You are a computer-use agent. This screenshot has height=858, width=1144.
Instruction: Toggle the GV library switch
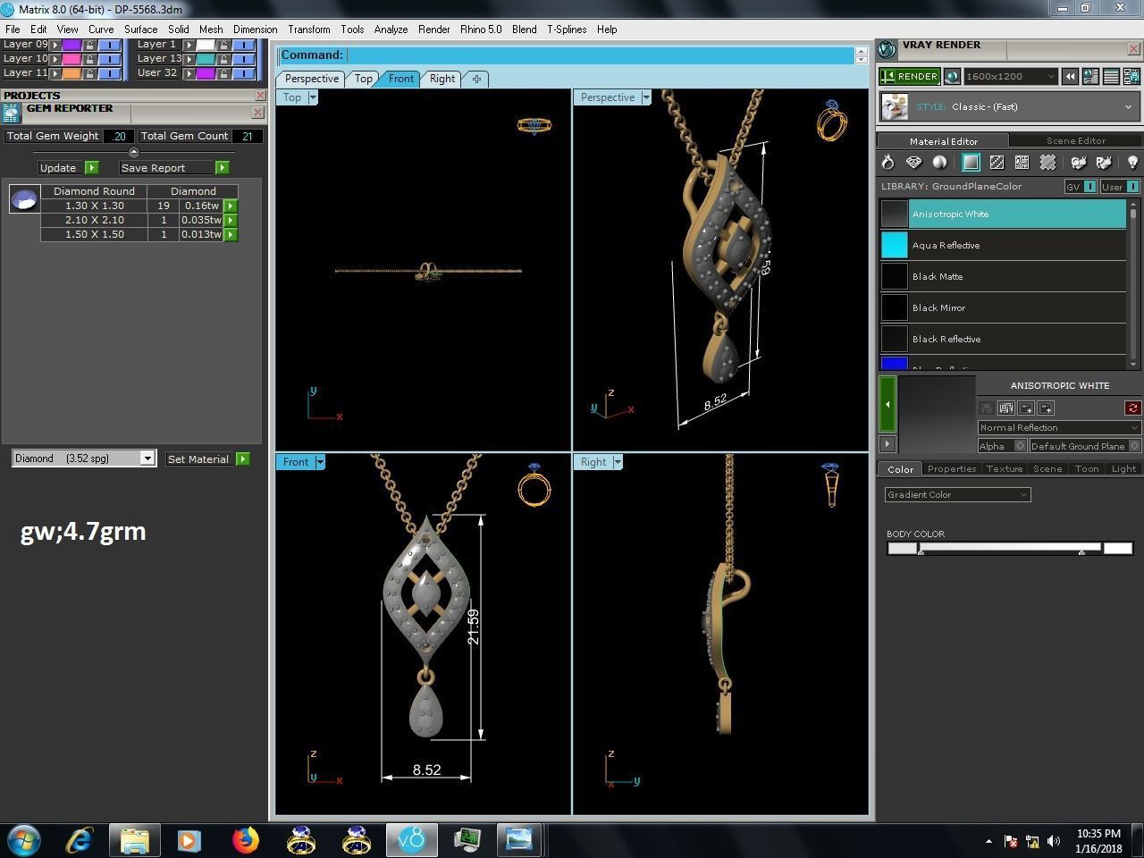click(1089, 187)
